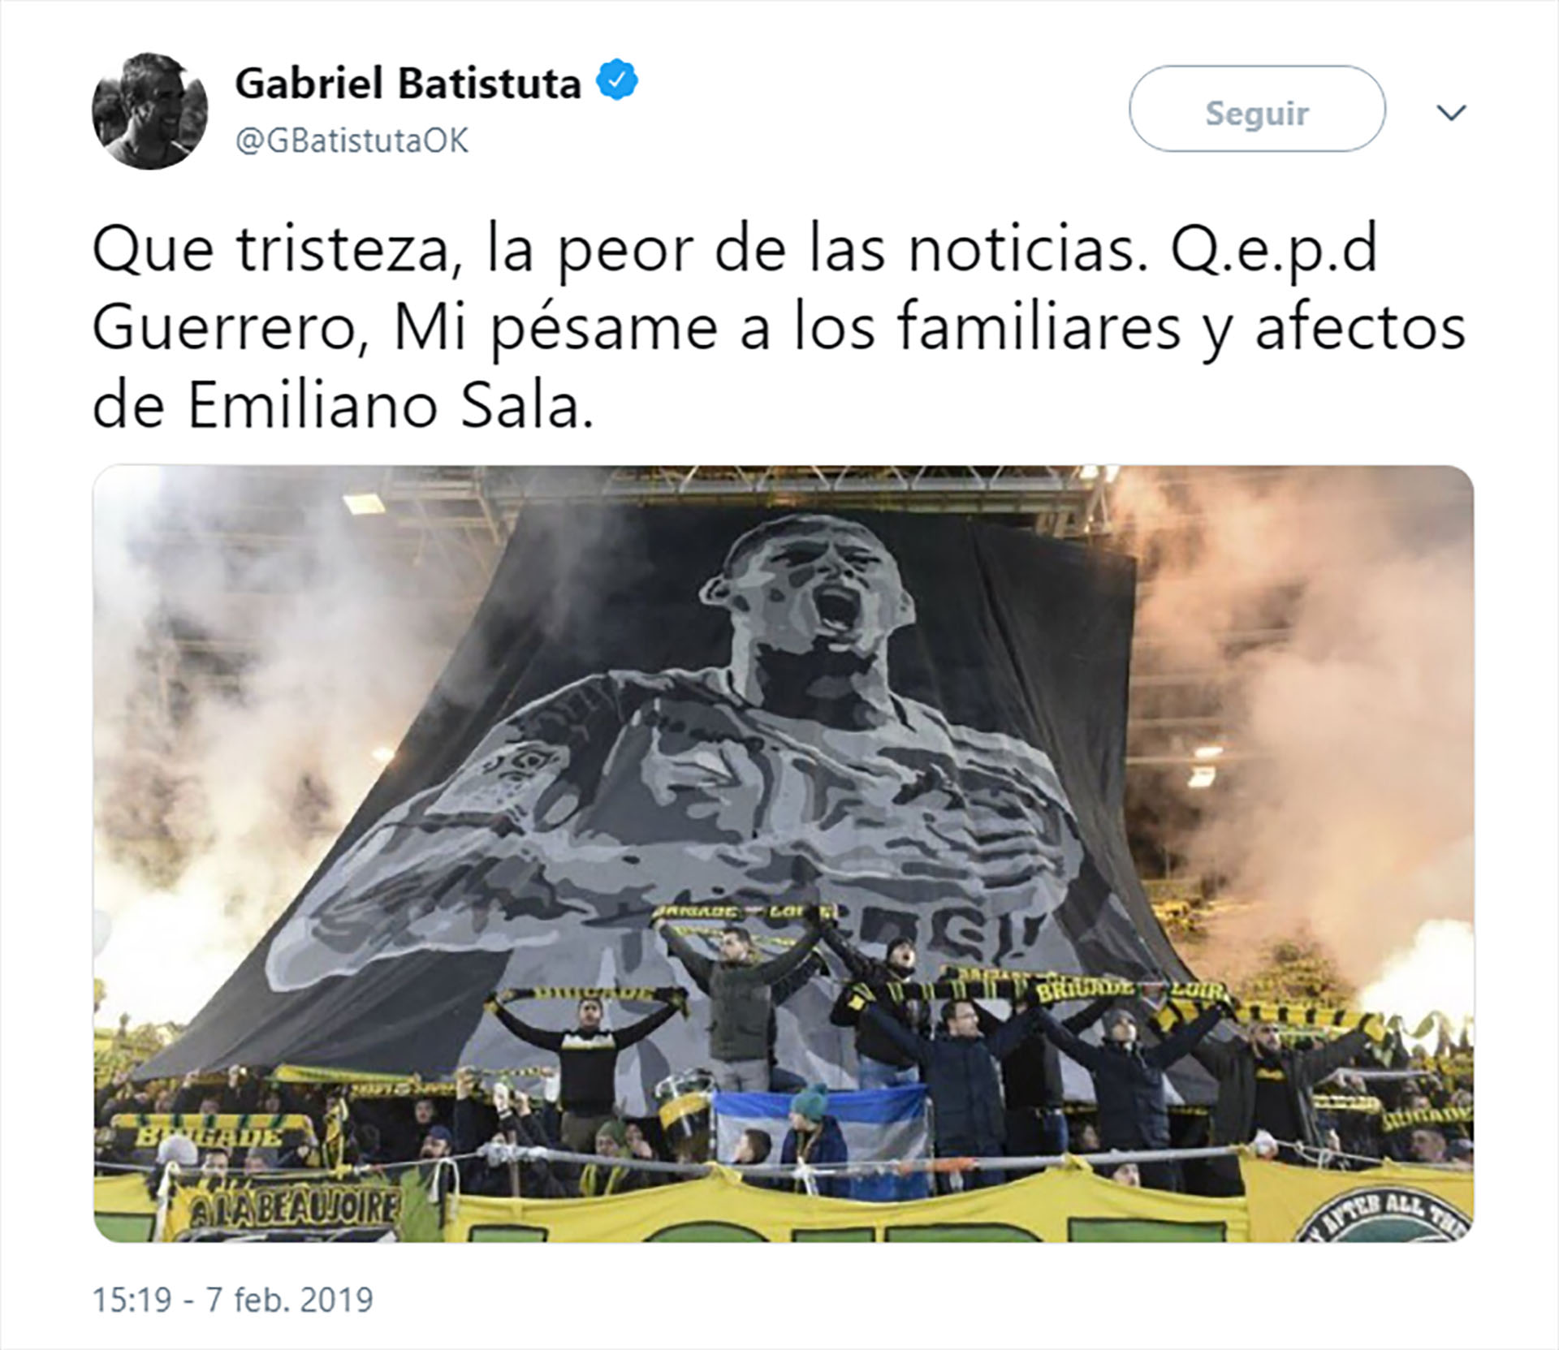Open the tweet options chevron menu

pyautogui.click(x=1451, y=112)
